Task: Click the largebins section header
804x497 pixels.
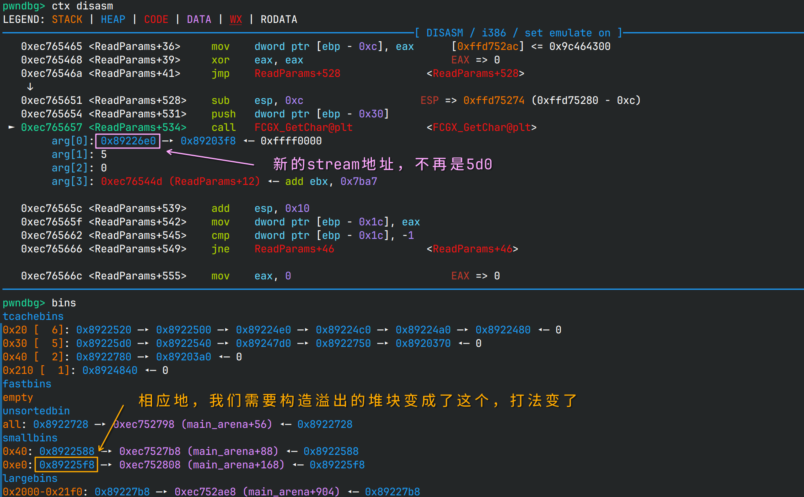Action: pos(30,478)
